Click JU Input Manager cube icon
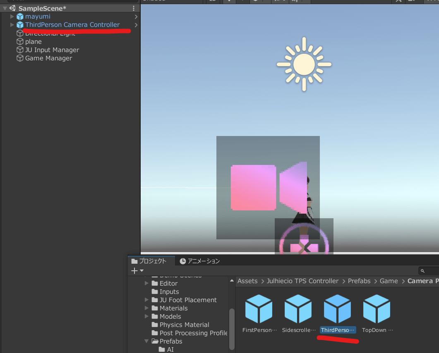This screenshot has height=353, width=439. click(20, 50)
